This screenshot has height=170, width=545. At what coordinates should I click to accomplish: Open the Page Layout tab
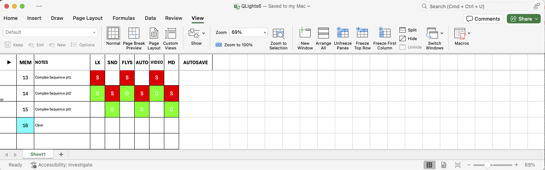[88, 18]
